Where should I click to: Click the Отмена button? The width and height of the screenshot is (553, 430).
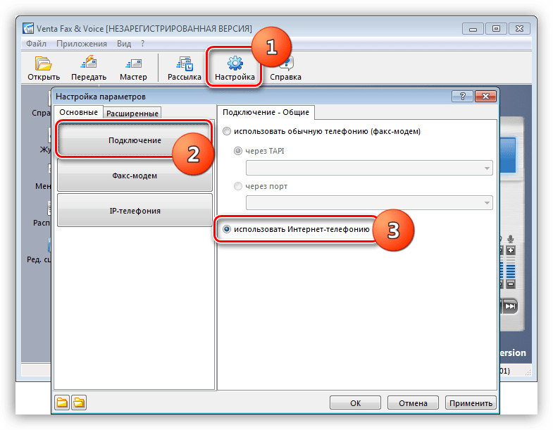[412, 403]
